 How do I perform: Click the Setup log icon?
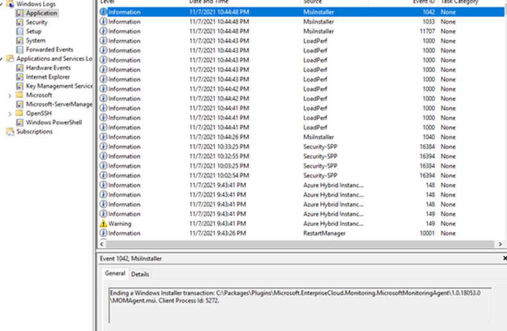pos(20,31)
